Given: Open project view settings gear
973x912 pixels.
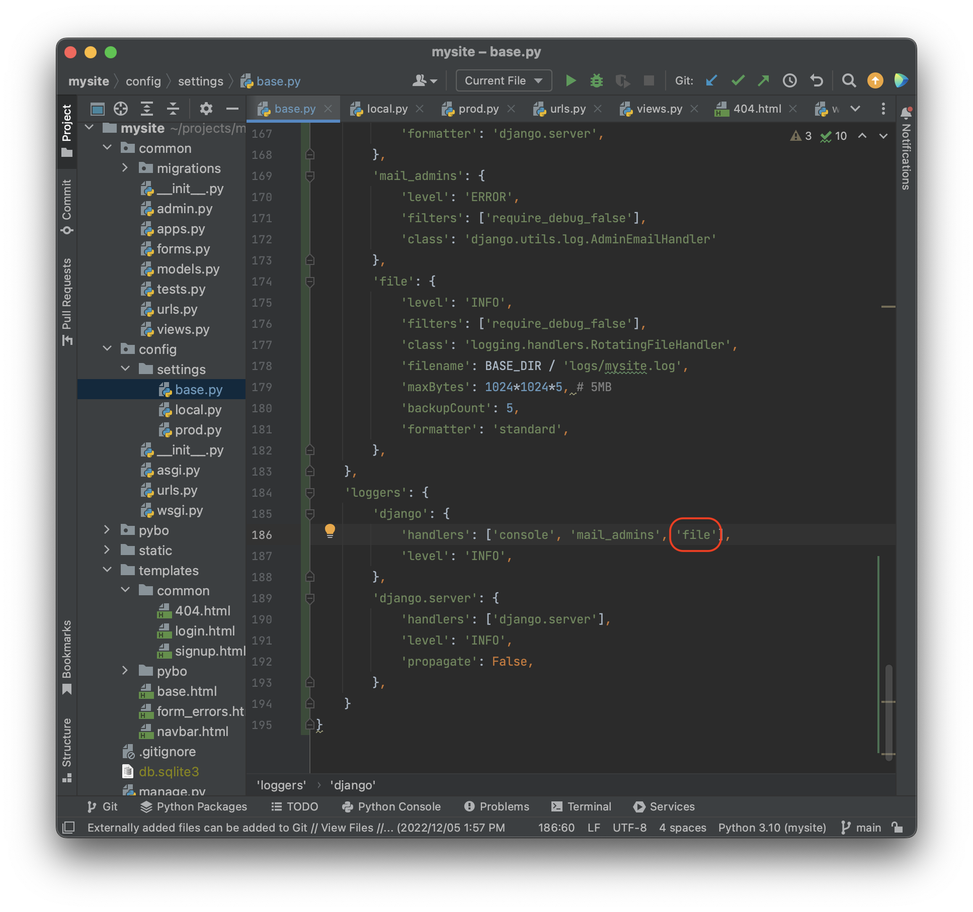Looking at the screenshot, I should pos(206,109).
